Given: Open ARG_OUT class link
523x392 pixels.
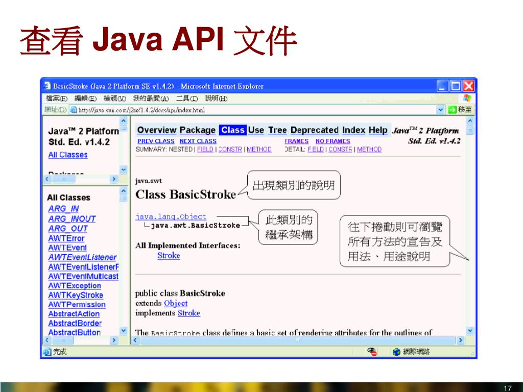Looking at the screenshot, I should pos(68,229).
